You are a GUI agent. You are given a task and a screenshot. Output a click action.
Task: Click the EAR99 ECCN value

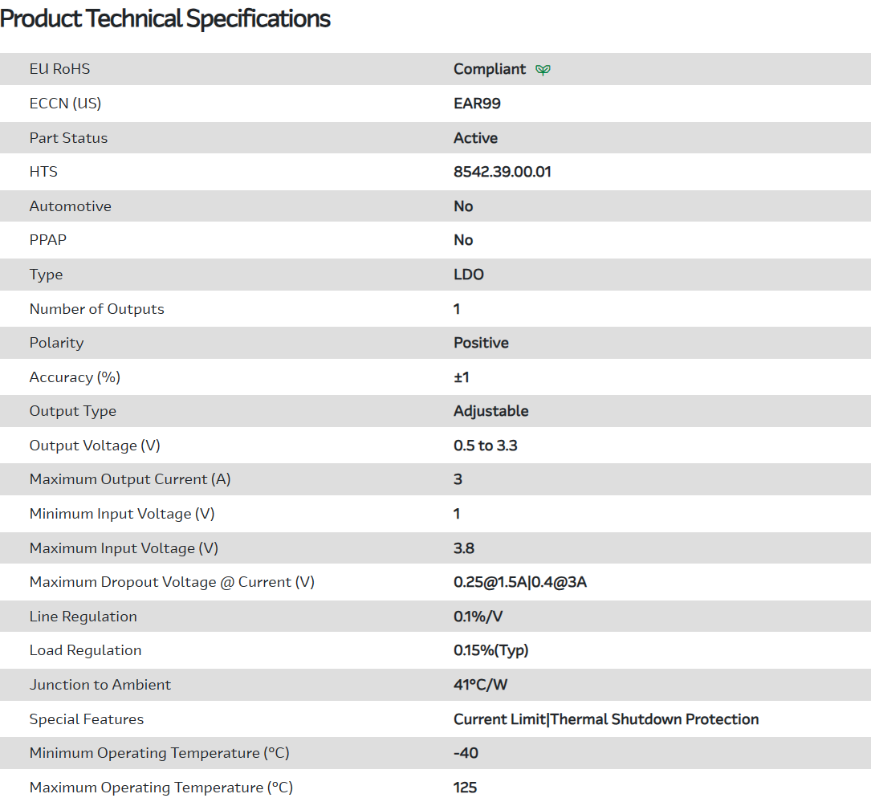(477, 104)
